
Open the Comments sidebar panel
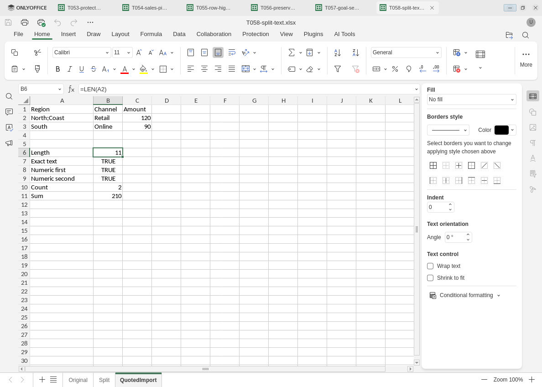pos(9,112)
